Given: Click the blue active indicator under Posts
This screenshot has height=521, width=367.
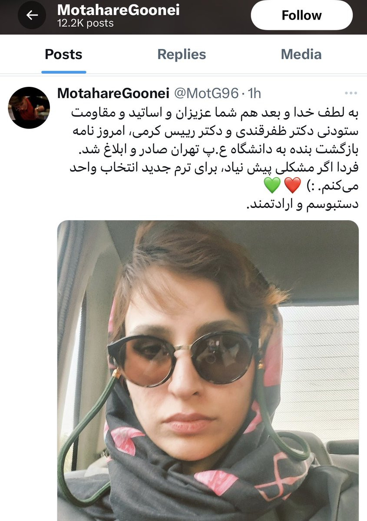Looking at the screenshot, I should point(64,72).
